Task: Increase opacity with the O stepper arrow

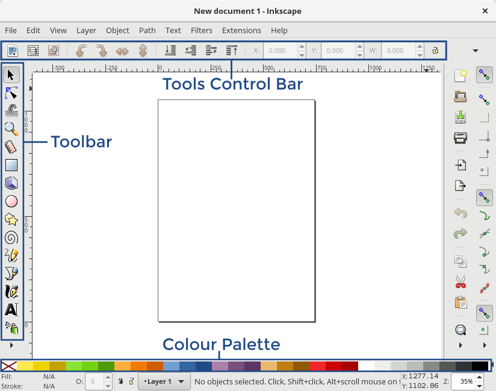Action: coord(107,378)
